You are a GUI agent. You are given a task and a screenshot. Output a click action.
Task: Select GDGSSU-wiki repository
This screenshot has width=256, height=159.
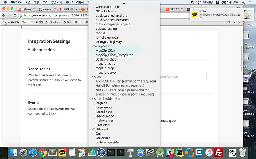point(106,11)
